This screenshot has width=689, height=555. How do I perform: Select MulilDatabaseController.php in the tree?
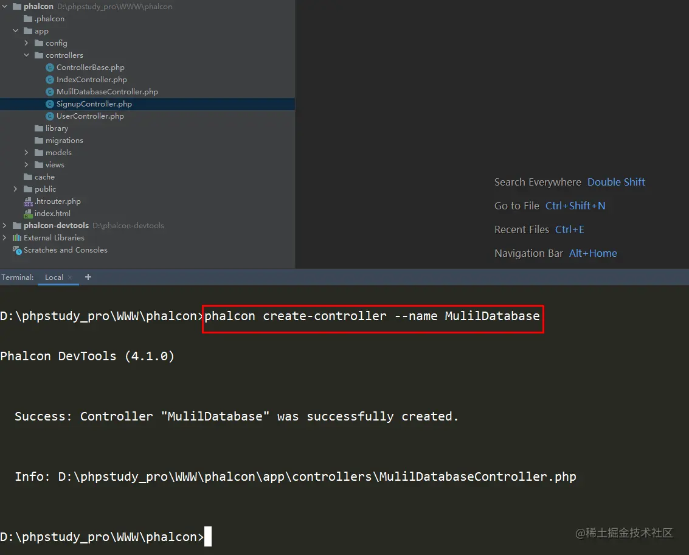[107, 92]
